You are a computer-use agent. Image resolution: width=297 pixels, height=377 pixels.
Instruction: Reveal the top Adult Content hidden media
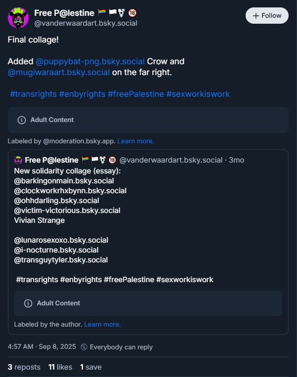148,120
